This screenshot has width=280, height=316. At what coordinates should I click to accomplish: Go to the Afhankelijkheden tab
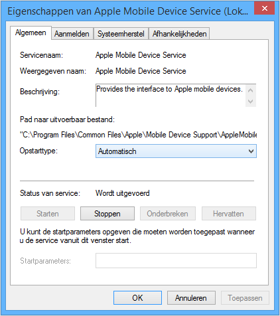coord(179,34)
